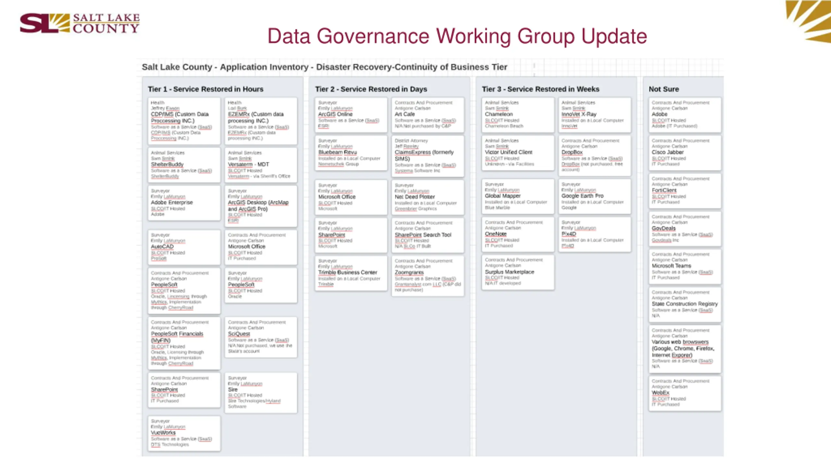The height and width of the screenshot is (467, 831).
Task: Select the Tier 2 - Service Restored in Days header
Action: (x=371, y=89)
